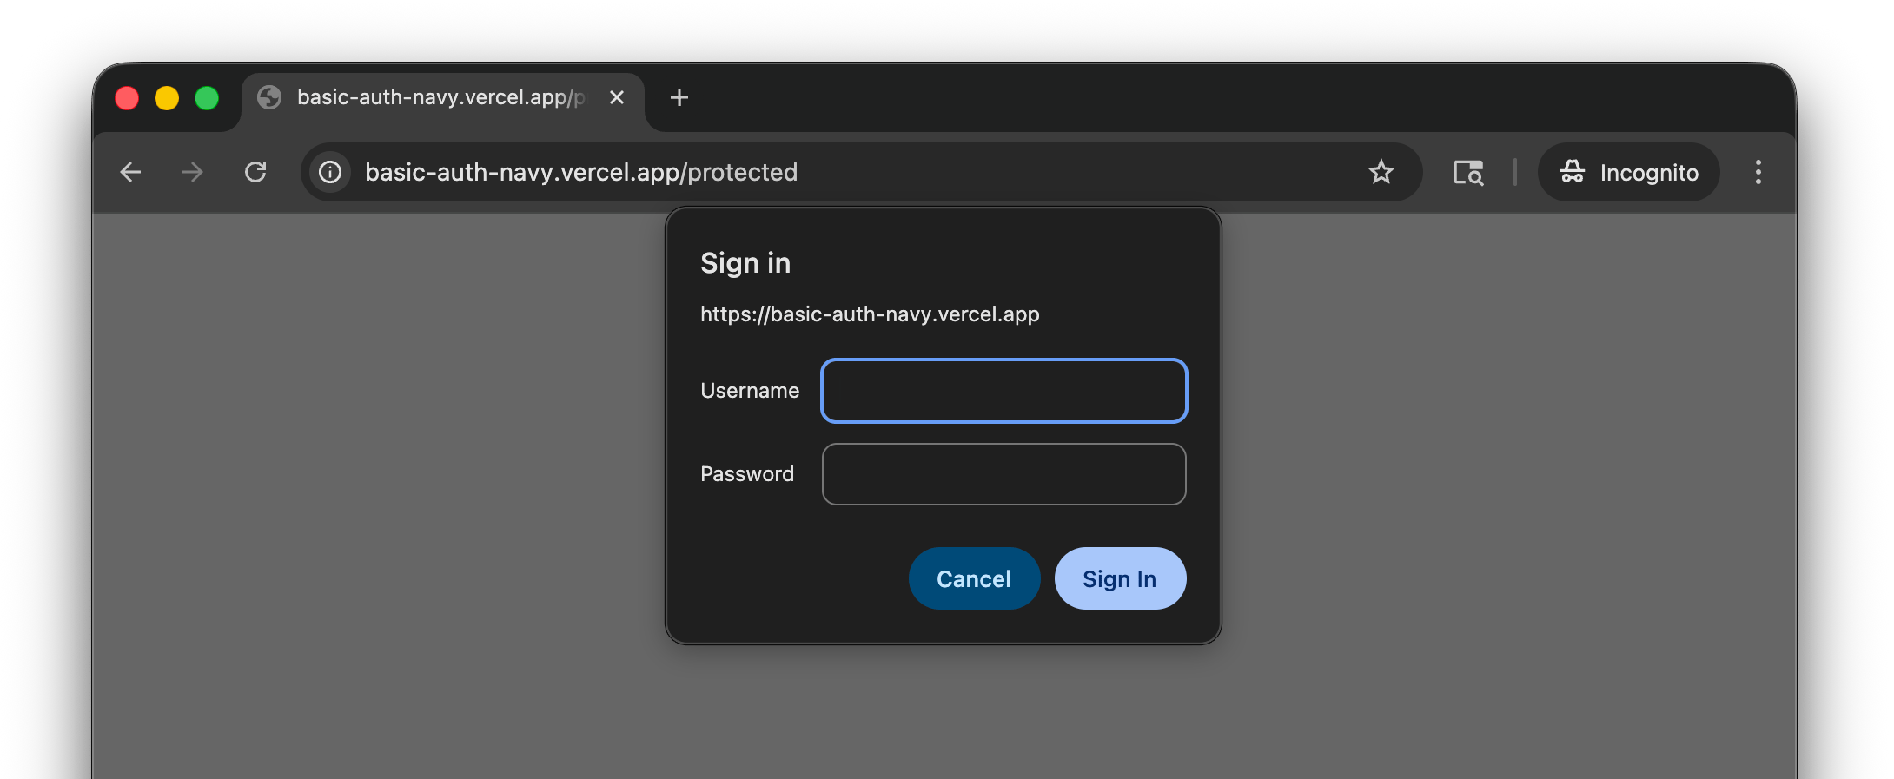The width and height of the screenshot is (1894, 779).
Task: Focus the address bar URL text
Action: [581, 172]
